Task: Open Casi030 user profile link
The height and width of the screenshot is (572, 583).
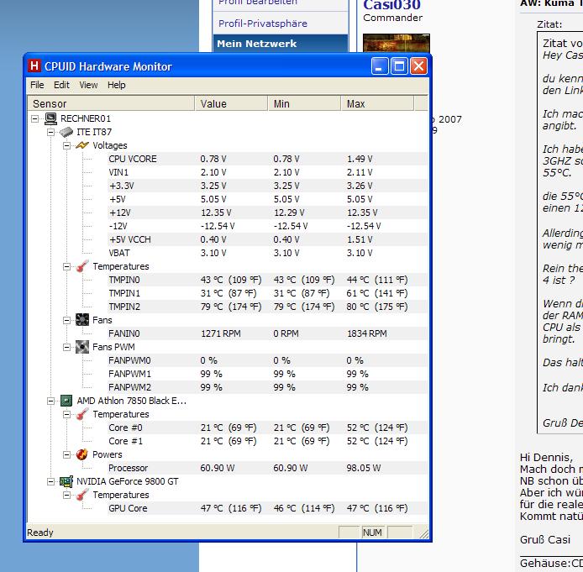Action: click(392, 5)
